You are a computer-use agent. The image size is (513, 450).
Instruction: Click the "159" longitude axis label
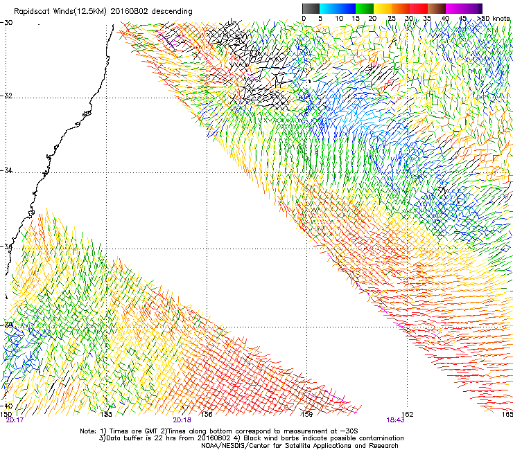pyautogui.click(x=306, y=415)
